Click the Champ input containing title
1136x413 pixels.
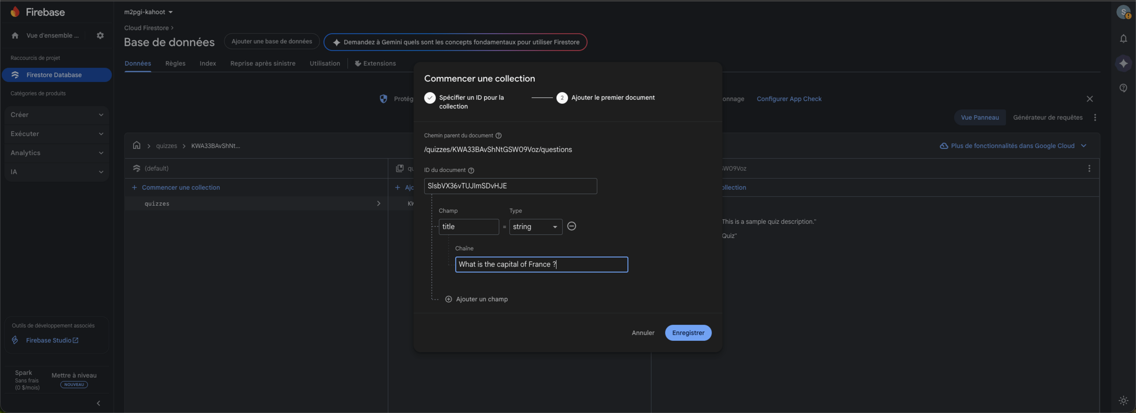click(x=468, y=226)
